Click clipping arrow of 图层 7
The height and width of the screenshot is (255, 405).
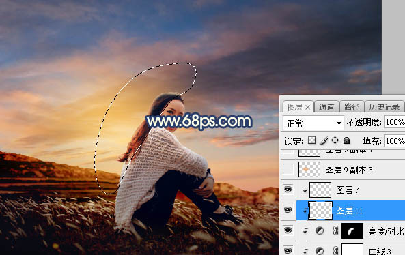(x=305, y=190)
